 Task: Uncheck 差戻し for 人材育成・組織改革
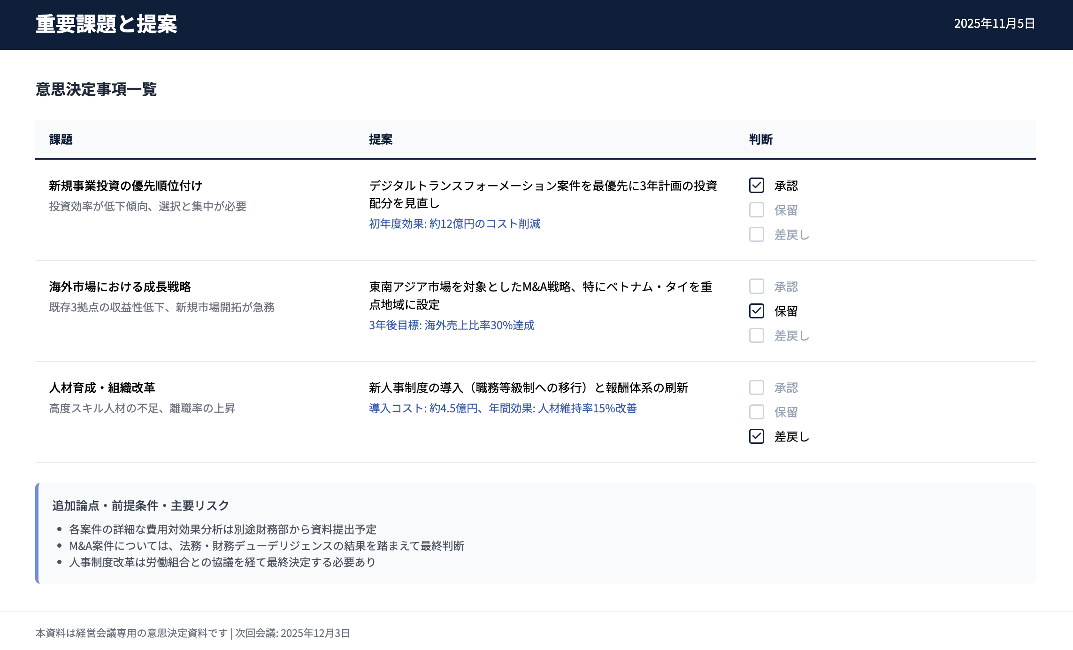756,437
